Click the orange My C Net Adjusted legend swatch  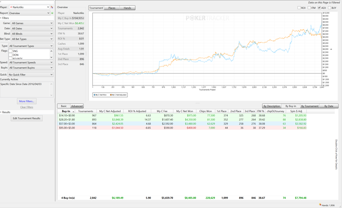111,95
